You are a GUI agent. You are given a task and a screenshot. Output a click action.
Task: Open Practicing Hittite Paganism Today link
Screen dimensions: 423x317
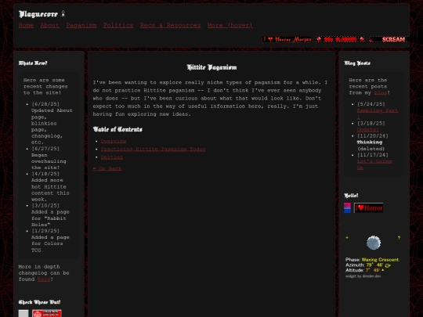(x=153, y=149)
